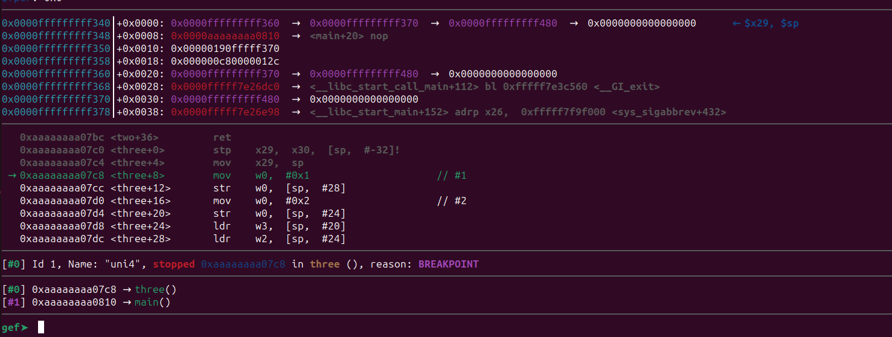The image size is (892, 337).
Task: Click the <main+20> nop symbol
Action: (x=349, y=36)
